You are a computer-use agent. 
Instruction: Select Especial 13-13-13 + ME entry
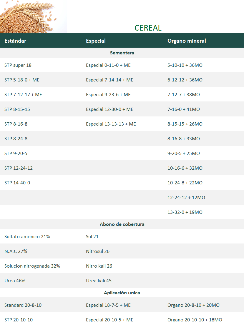pos(111,124)
